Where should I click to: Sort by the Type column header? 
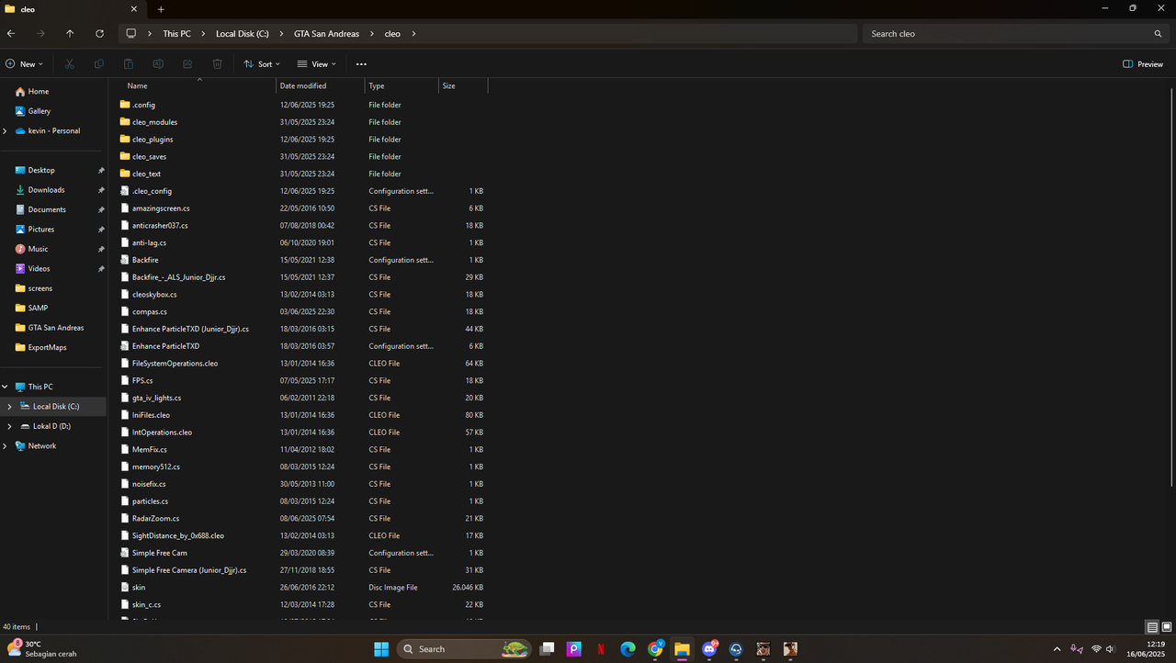pos(401,85)
